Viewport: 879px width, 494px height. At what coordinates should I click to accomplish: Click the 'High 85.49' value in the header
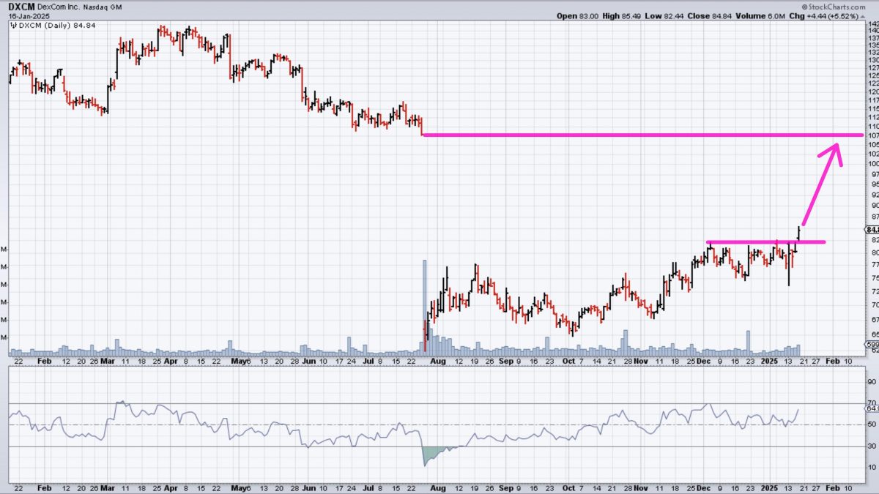click(x=622, y=15)
